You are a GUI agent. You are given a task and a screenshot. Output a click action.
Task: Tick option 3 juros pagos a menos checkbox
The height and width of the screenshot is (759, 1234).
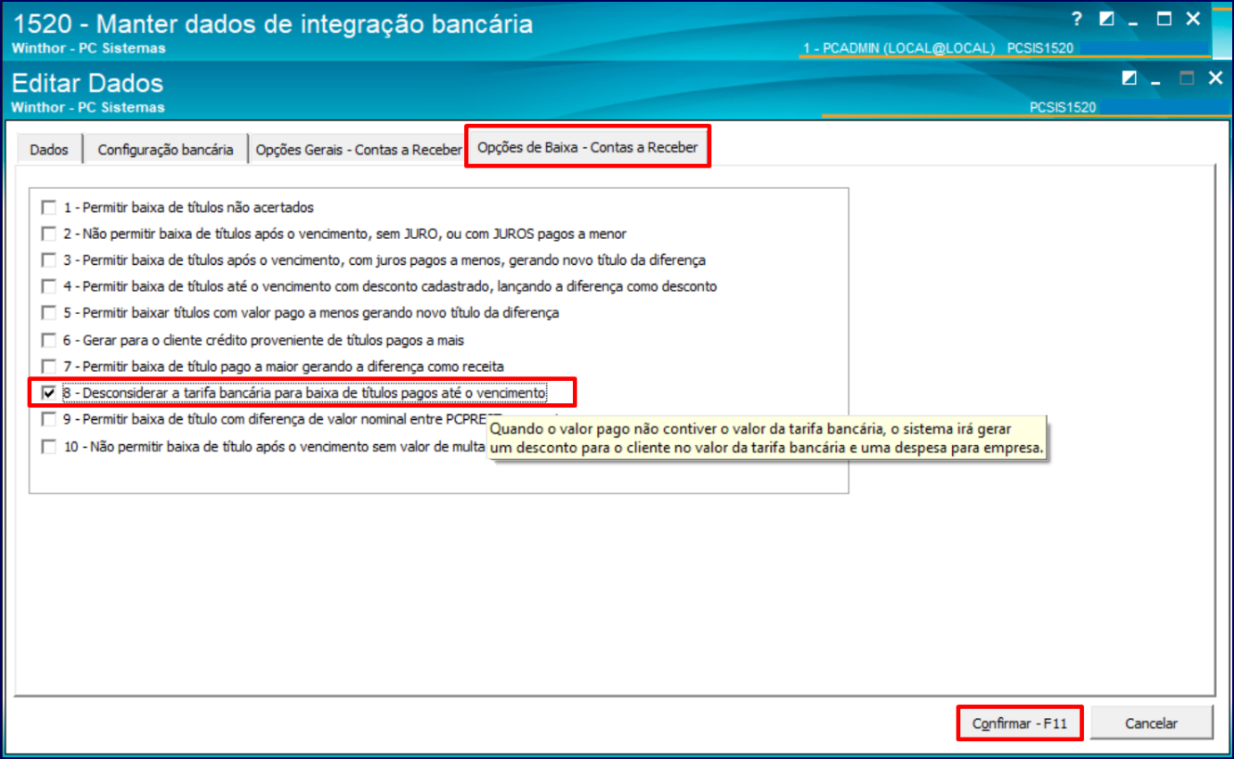(x=48, y=260)
